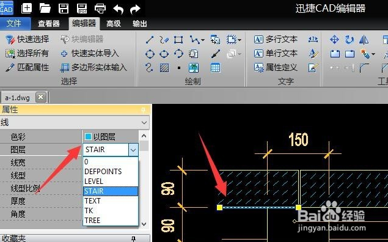Screen dimensions: 388x242
Task: Insert 多行文本 multiline text
Action: pos(276,39)
